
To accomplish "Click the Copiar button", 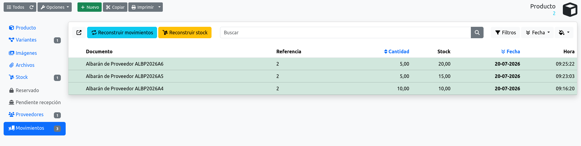I will click(115, 7).
